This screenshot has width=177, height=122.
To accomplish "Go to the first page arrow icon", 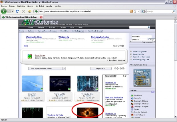I will [x=115, y=69].
